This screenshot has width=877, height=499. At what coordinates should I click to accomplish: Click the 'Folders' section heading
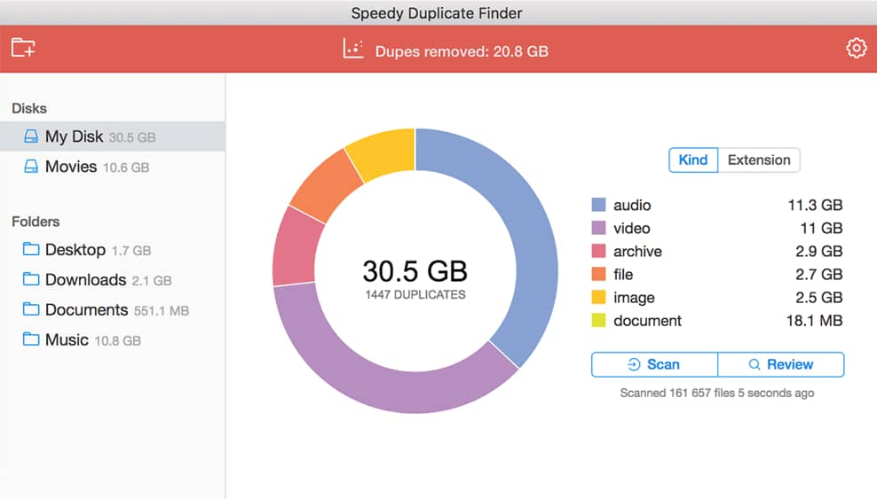click(36, 222)
